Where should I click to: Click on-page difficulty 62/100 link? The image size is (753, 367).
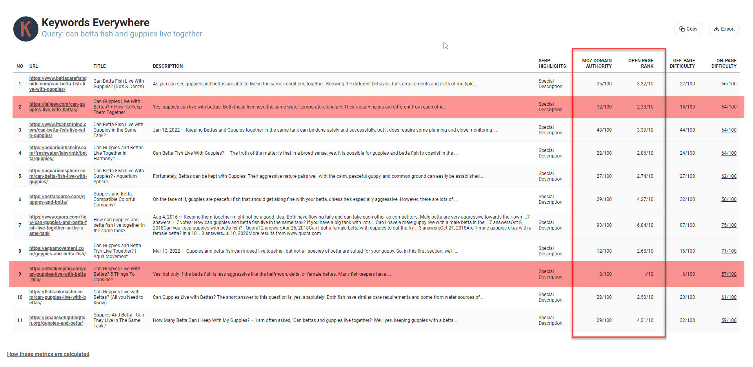[x=729, y=176]
